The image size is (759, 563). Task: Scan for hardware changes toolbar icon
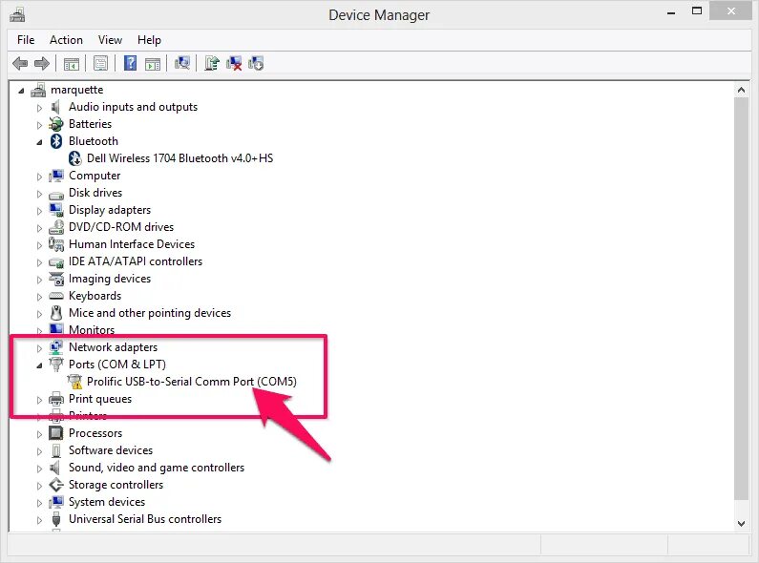(182, 63)
